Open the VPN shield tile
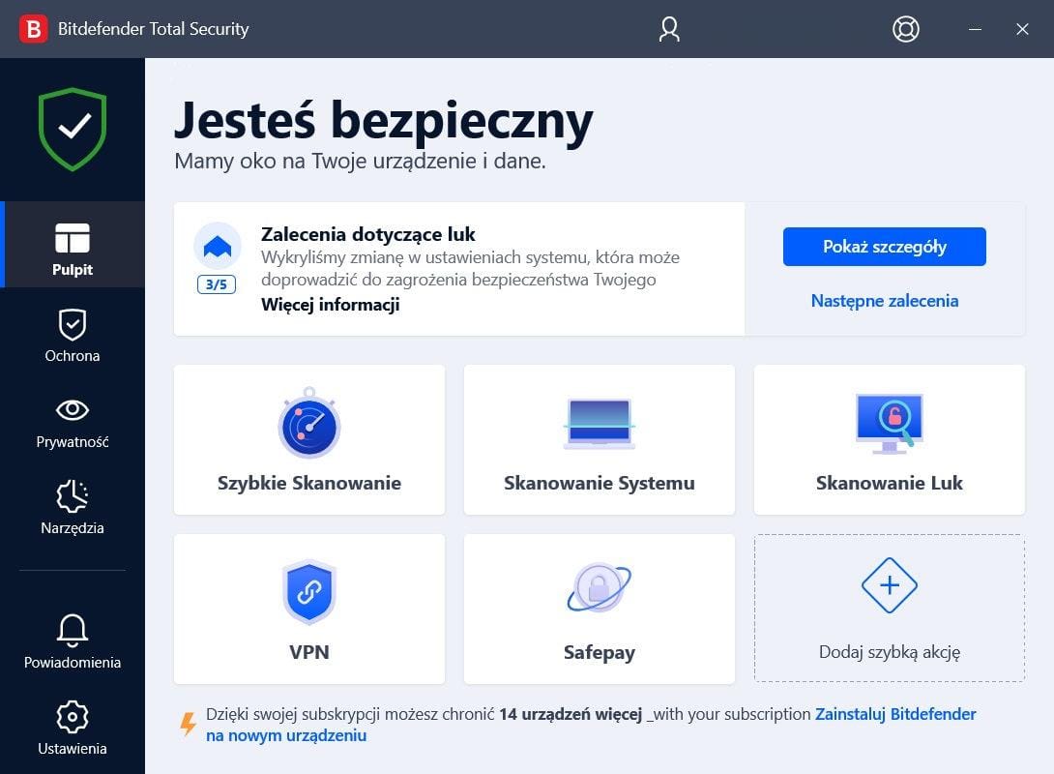Image resolution: width=1054 pixels, height=774 pixels. (x=308, y=609)
